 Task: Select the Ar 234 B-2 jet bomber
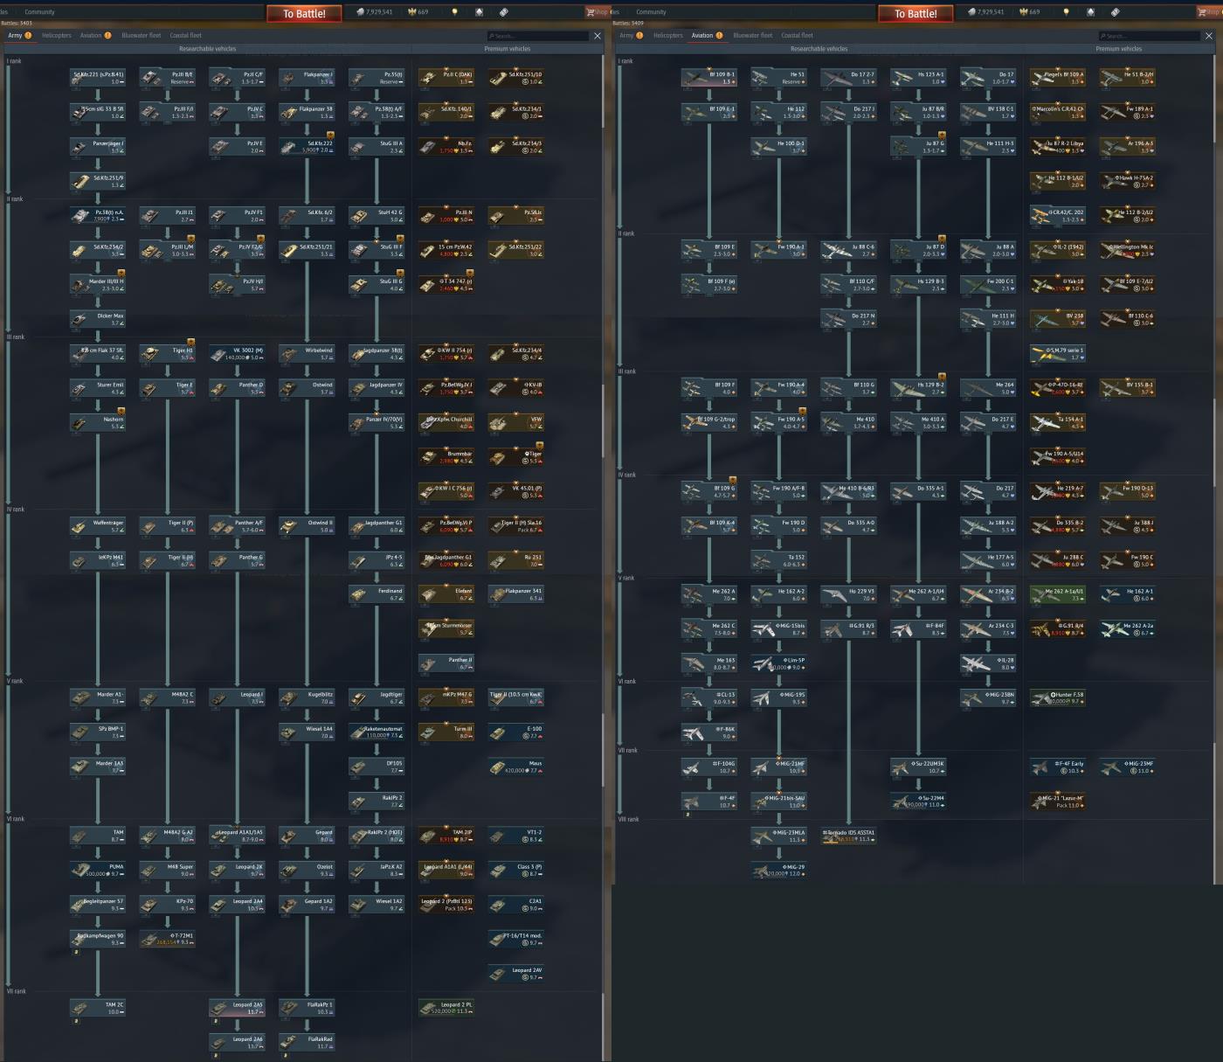988,594
